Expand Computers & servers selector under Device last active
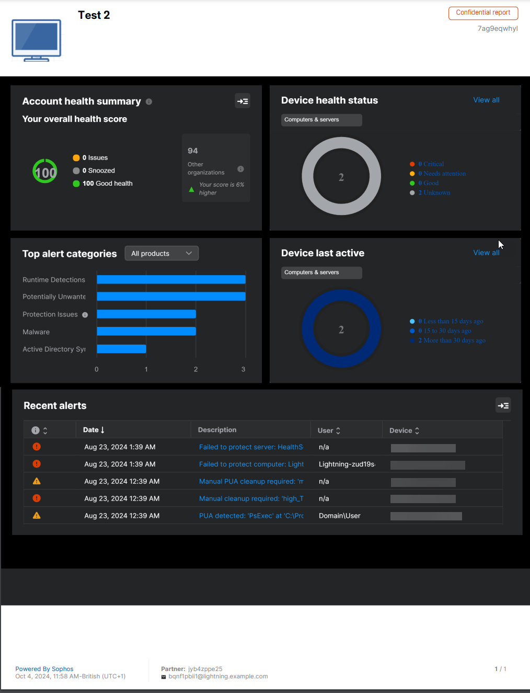 coord(321,272)
